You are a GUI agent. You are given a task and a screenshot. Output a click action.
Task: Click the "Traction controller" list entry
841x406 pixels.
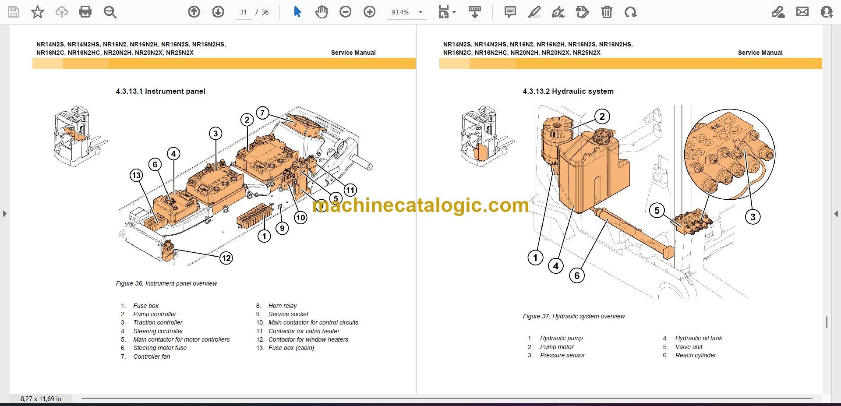click(x=158, y=322)
